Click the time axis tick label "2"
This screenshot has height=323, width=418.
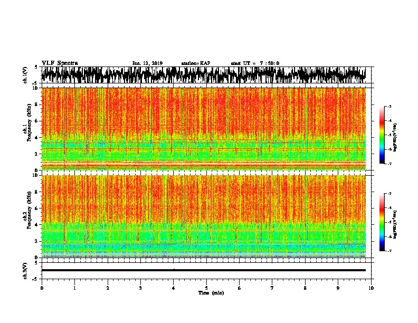click(108, 288)
